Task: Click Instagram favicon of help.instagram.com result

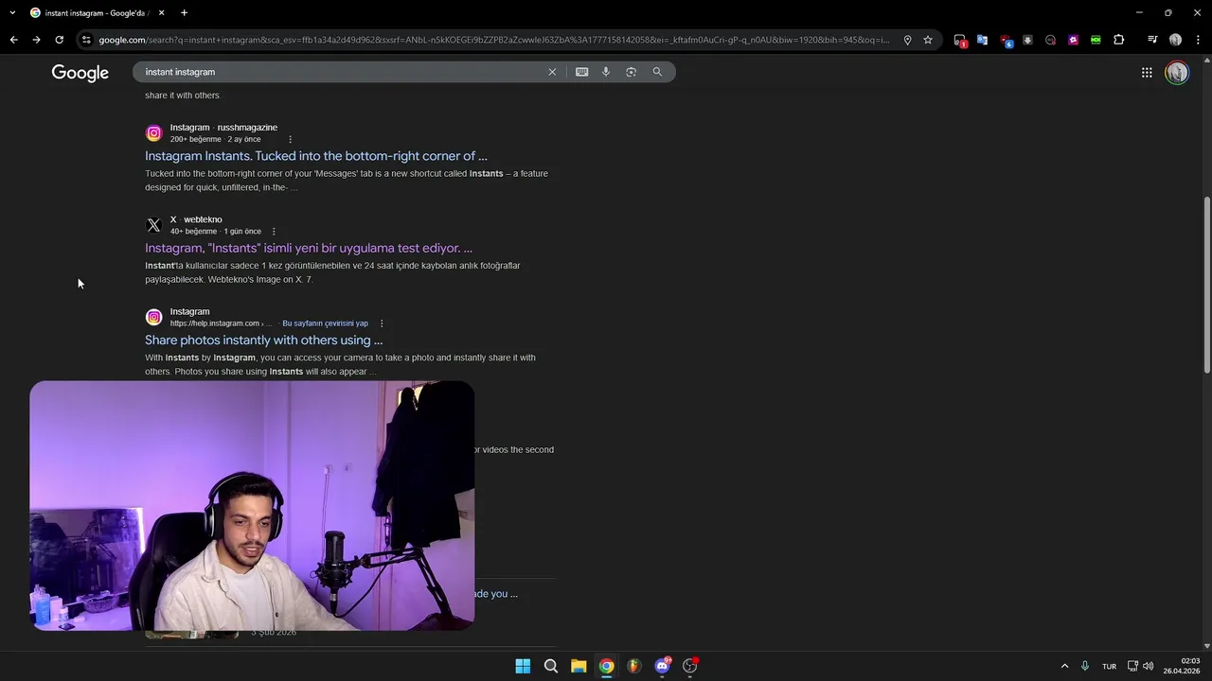Action: tap(153, 317)
